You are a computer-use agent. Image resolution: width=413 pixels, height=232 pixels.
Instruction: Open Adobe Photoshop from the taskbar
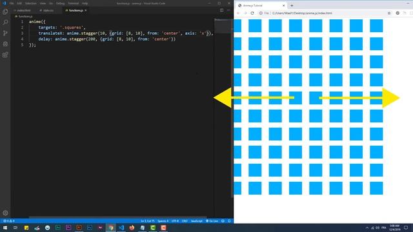(x=90, y=227)
